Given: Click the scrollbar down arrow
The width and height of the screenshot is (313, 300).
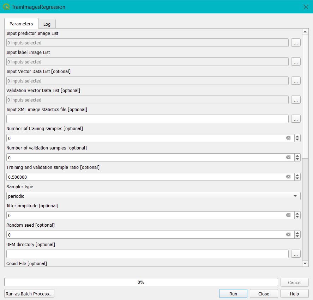Looking at the screenshot, I should point(305,263).
